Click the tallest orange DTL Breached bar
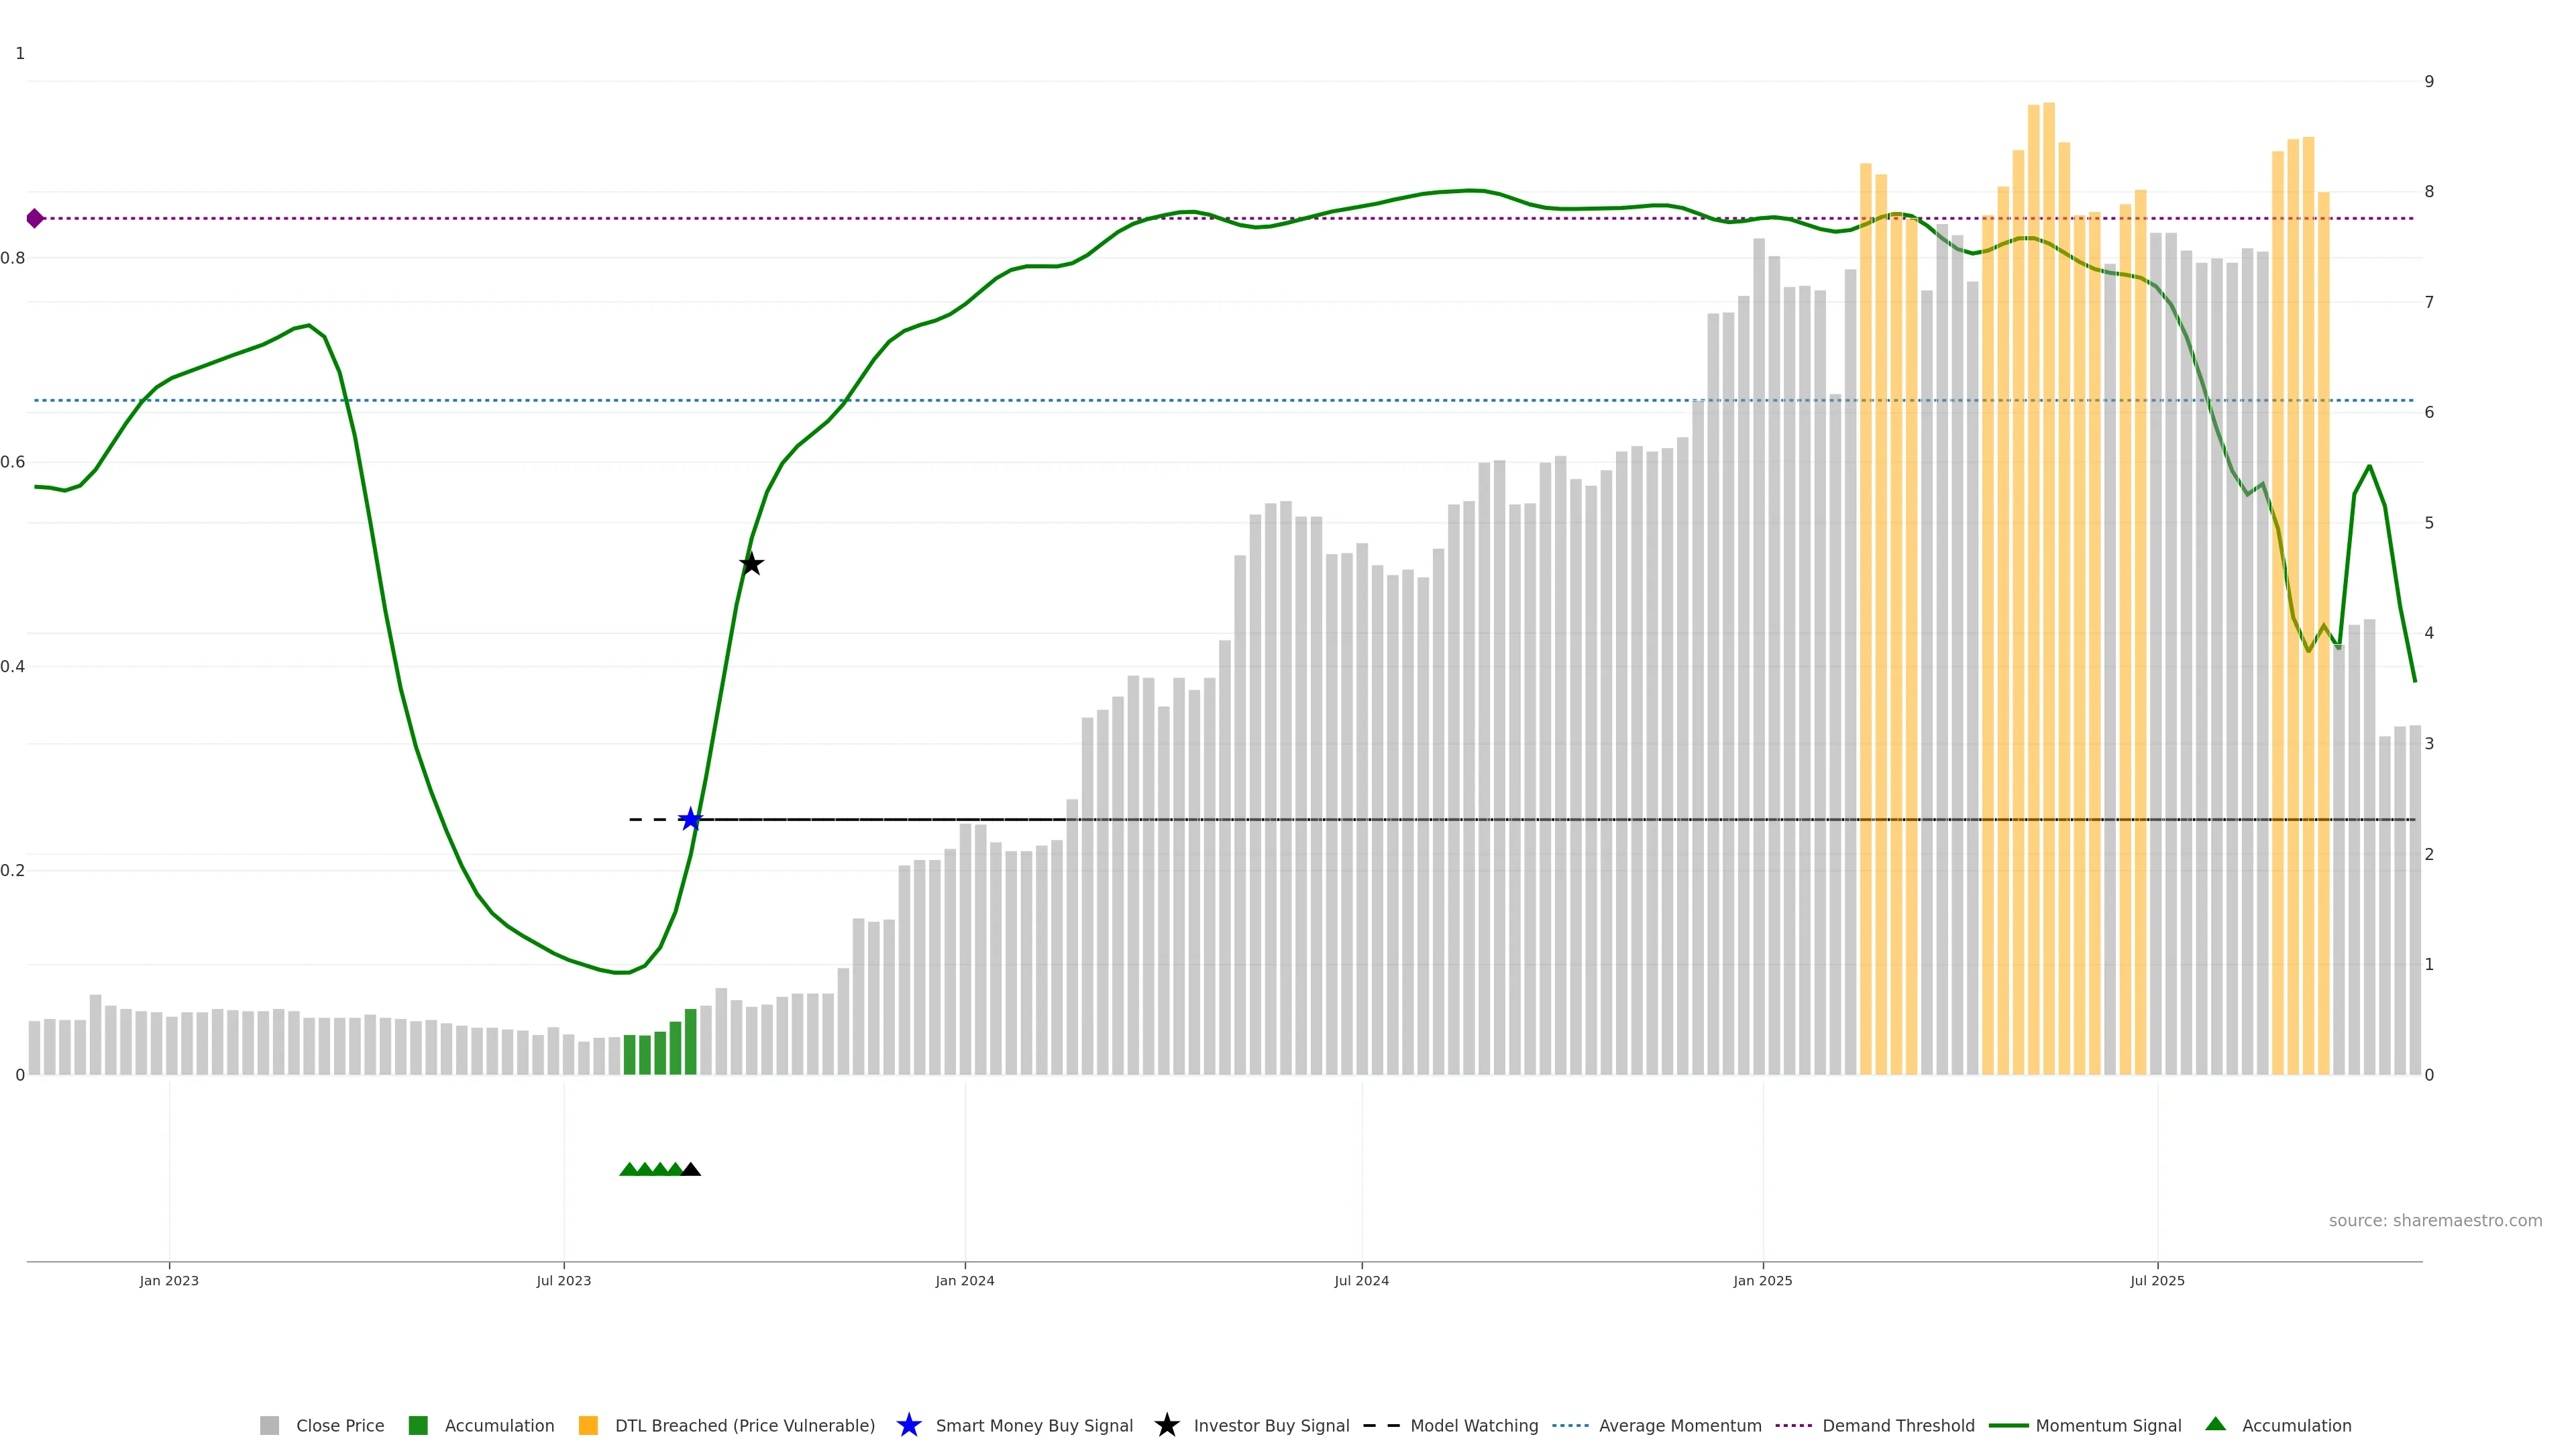2576x1449 pixels. point(2049,600)
